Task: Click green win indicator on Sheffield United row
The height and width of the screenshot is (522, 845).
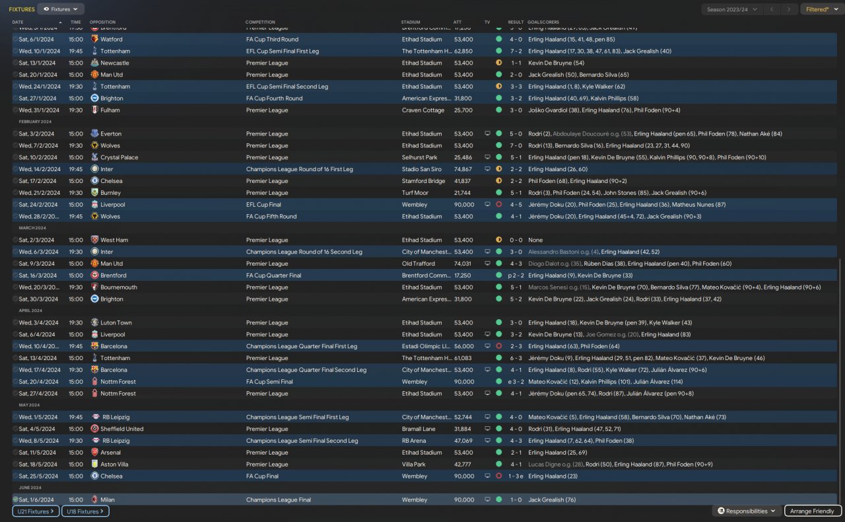Action: click(499, 429)
